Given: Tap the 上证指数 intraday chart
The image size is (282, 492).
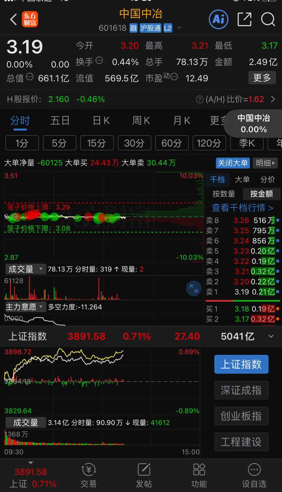Looking at the screenshot, I should pos(102,381).
